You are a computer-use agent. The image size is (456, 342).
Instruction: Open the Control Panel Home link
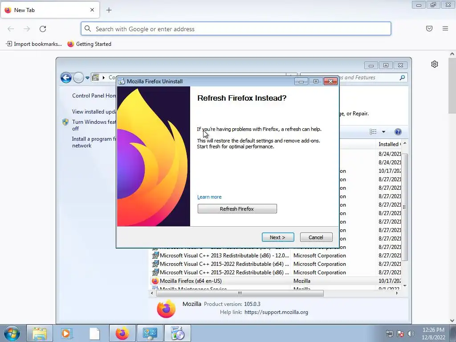(94, 96)
